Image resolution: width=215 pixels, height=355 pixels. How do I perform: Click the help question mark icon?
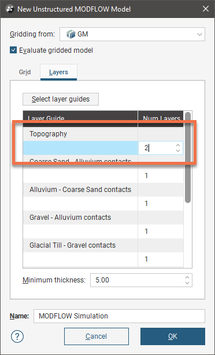[x=17, y=336]
